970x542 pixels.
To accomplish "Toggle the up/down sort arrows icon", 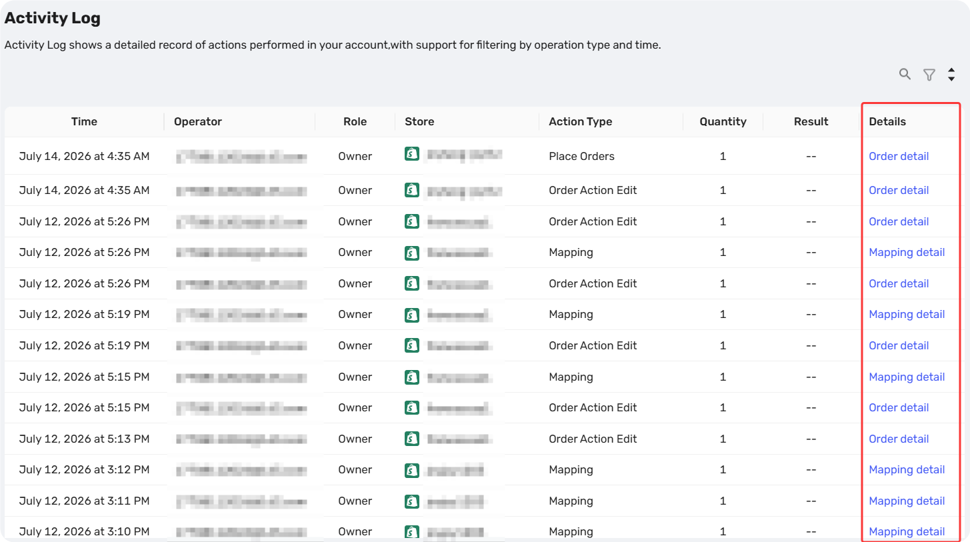I will click(x=951, y=75).
